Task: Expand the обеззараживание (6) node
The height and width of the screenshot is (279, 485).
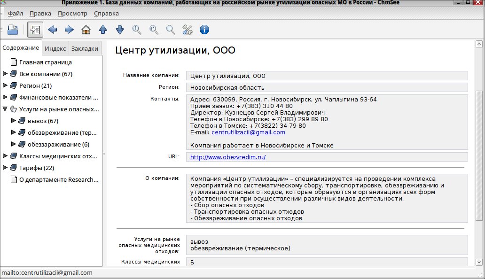Action: [x=13, y=144]
